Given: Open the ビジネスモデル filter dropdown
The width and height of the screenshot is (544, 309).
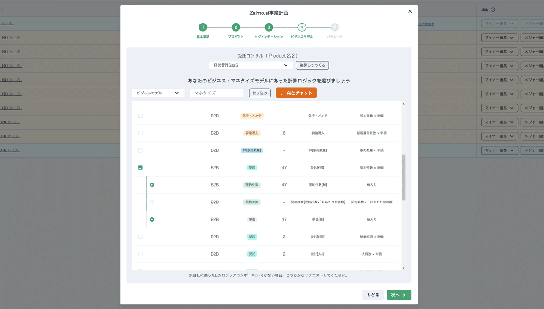Looking at the screenshot, I should (x=158, y=93).
